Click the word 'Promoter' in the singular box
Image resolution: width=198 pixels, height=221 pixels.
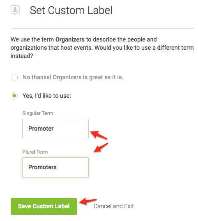click(41, 129)
